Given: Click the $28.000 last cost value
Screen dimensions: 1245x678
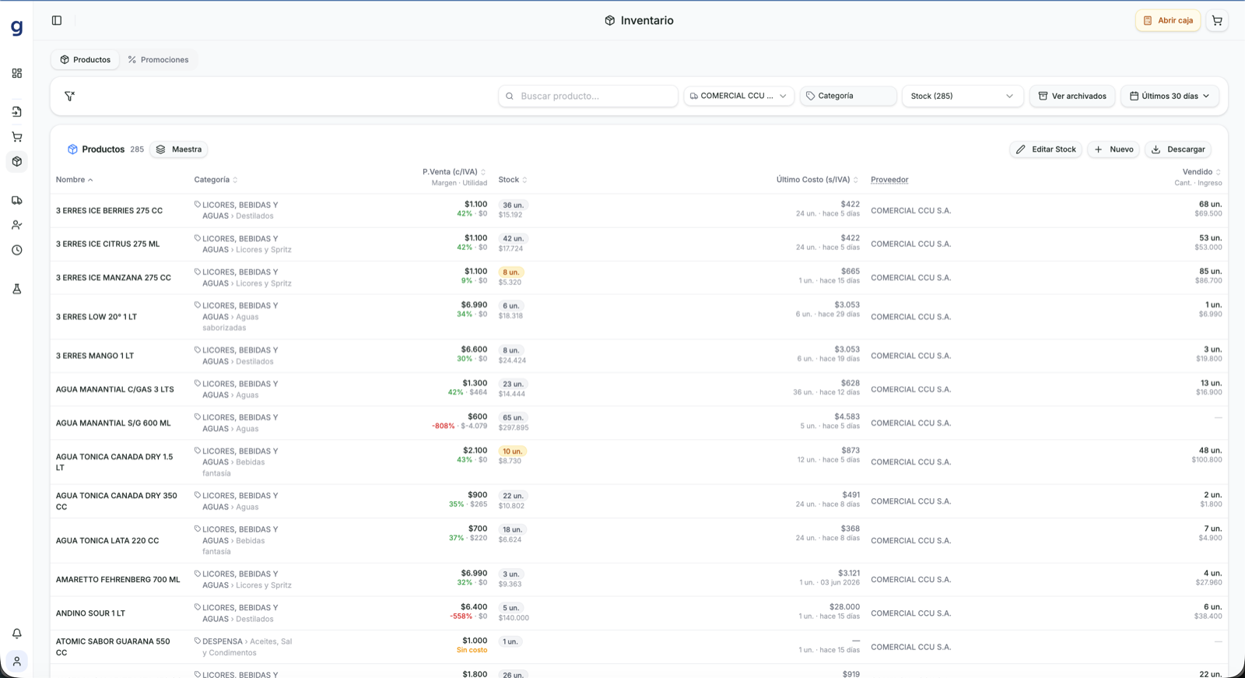Looking at the screenshot, I should 844,607.
